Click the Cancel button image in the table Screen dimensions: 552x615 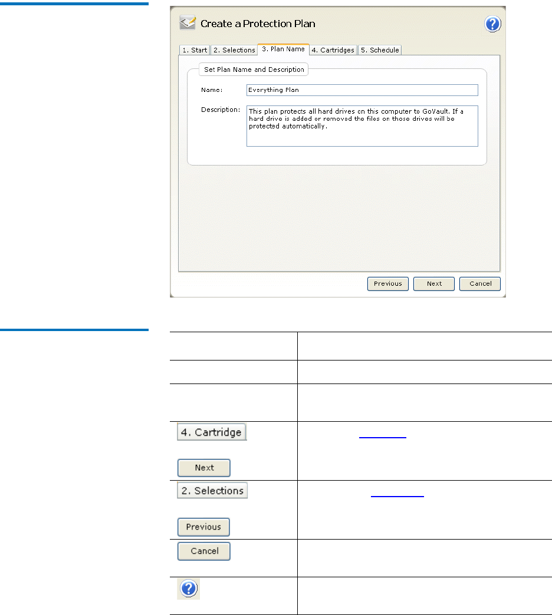tap(204, 551)
